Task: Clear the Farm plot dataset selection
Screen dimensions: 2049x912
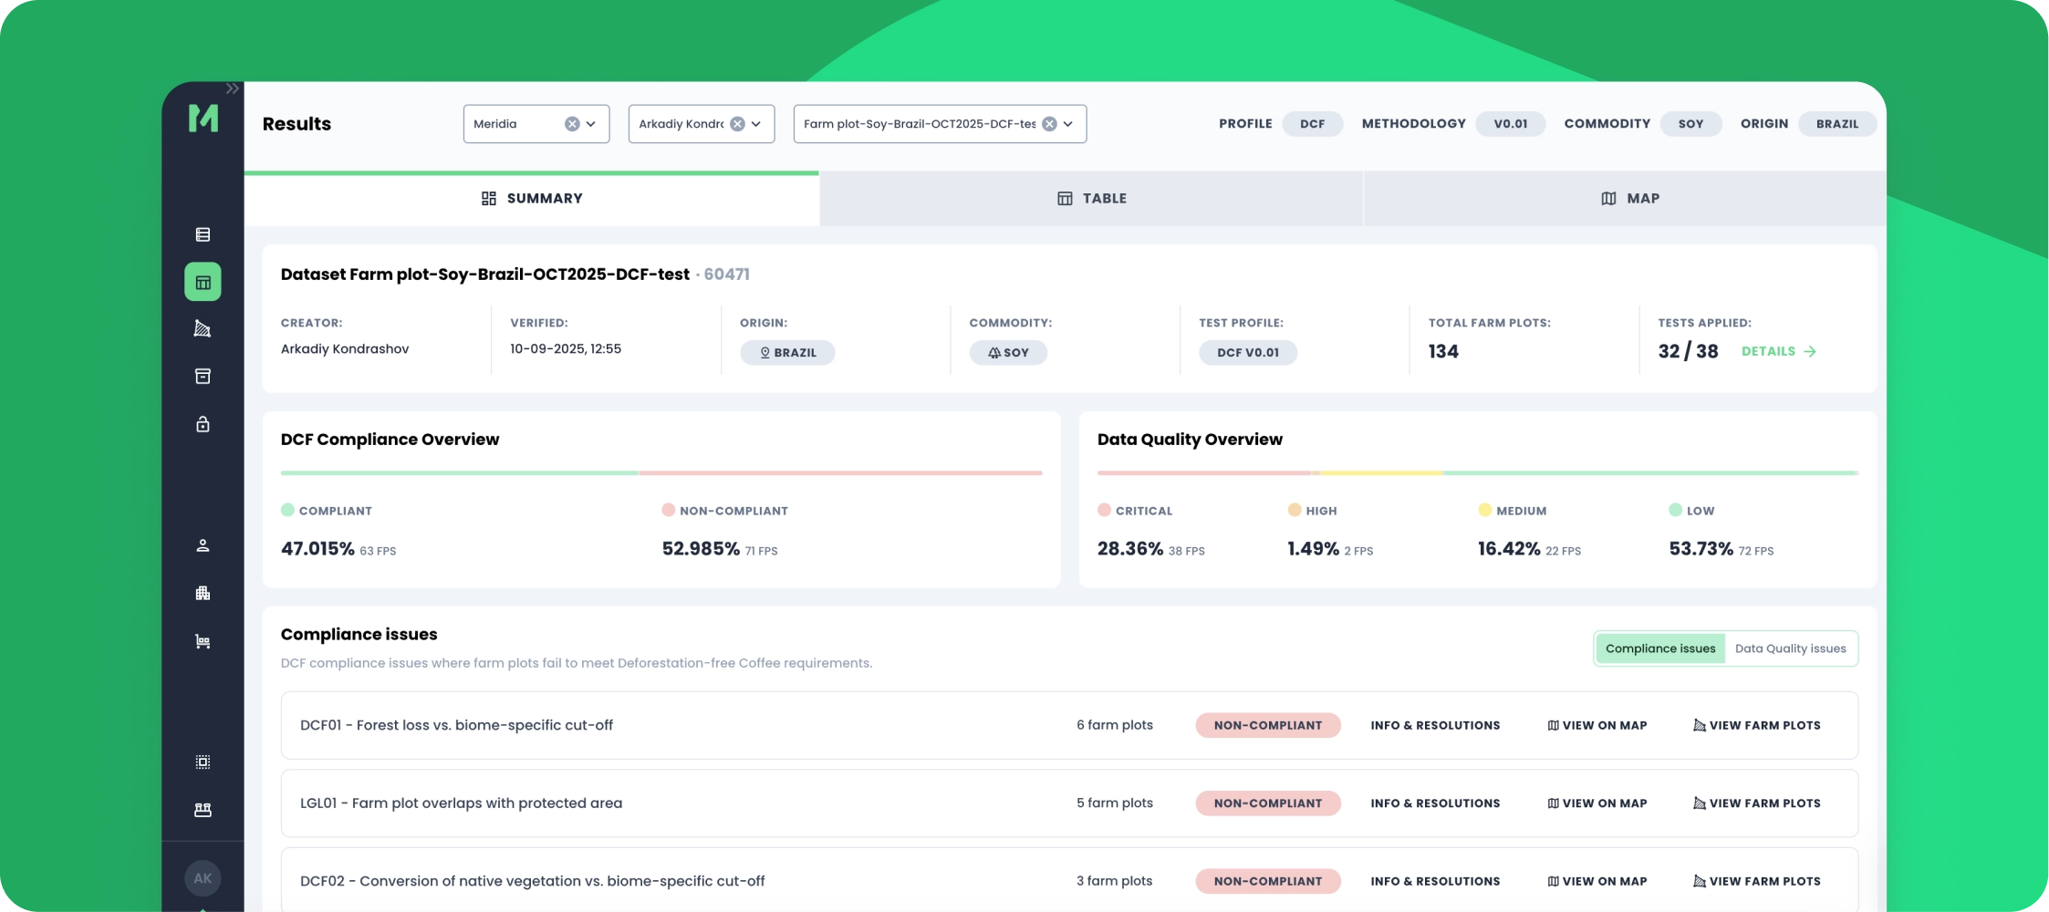Action: pyautogui.click(x=1049, y=124)
